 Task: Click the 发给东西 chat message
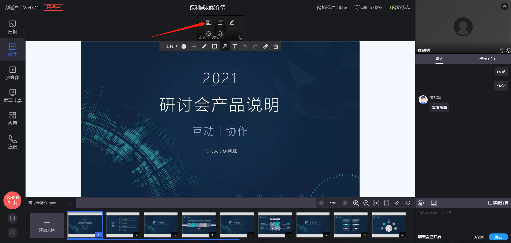(439, 107)
